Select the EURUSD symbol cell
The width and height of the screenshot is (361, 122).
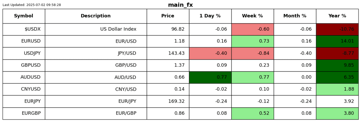(x=24, y=41)
